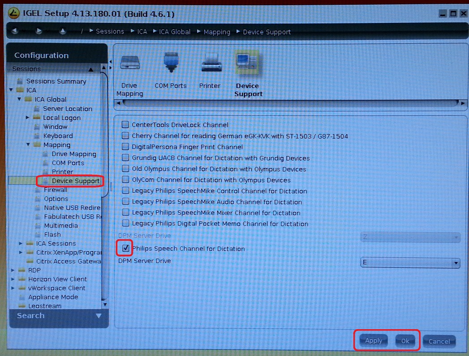
Task: Select Window in the ICA Global tree
Action: pos(55,127)
